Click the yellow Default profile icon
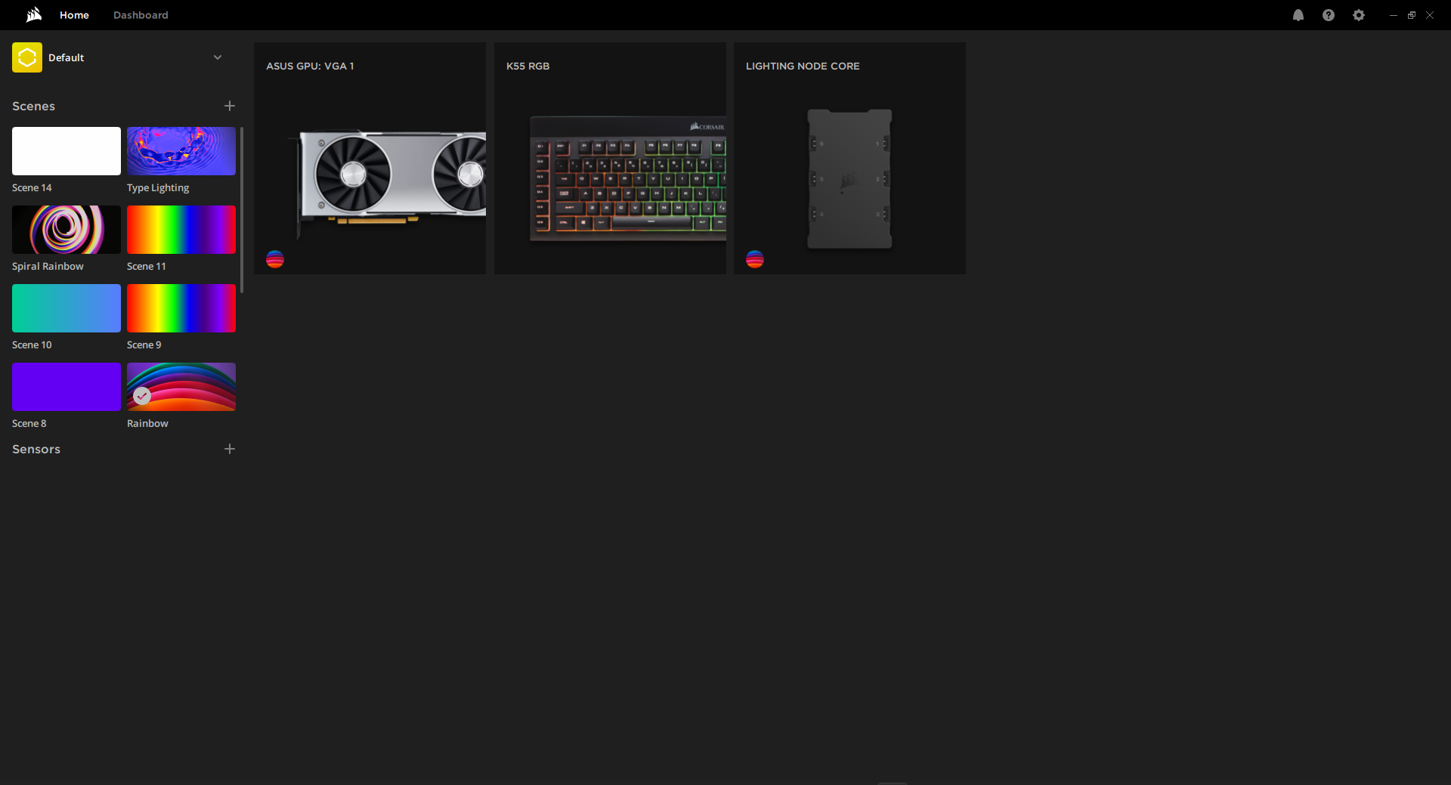 click(x=27, y=57)
